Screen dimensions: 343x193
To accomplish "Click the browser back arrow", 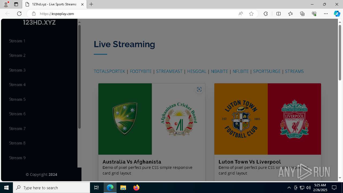I will coord(8,14).
